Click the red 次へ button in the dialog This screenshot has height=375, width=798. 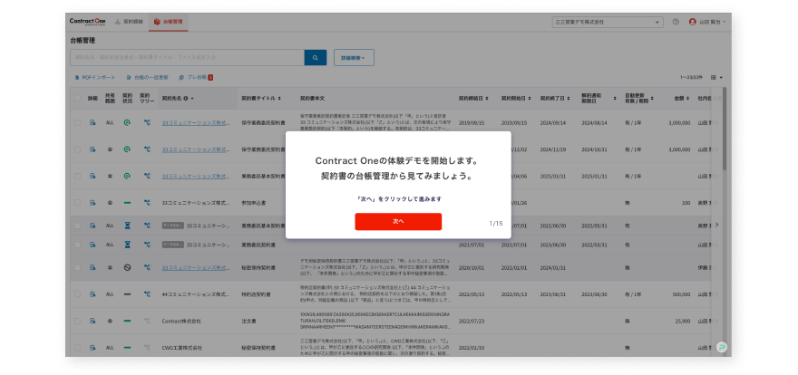tap(398, 222)
